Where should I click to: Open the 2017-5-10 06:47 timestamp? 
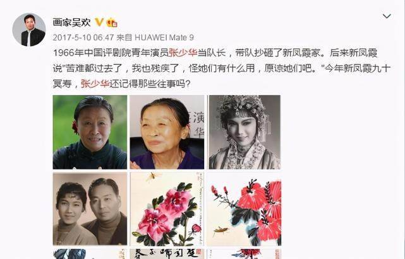(x=83, y=38)
